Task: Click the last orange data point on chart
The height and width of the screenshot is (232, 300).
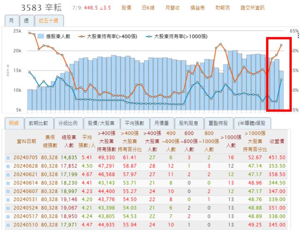Action: click(281, 45)
